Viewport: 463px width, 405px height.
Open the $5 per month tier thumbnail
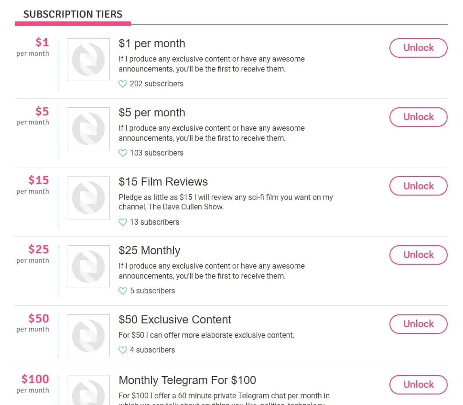[88, 129]
